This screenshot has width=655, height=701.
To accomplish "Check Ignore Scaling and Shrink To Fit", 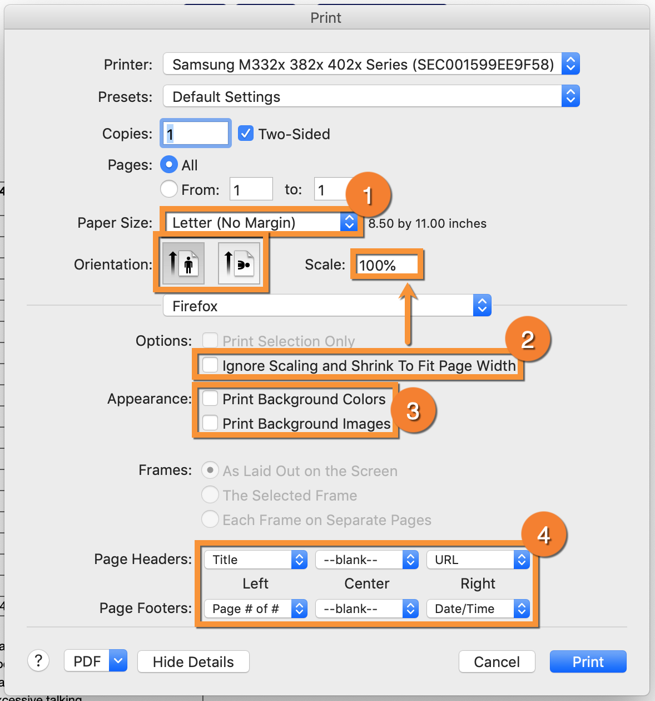I will (x=210, y=365).
